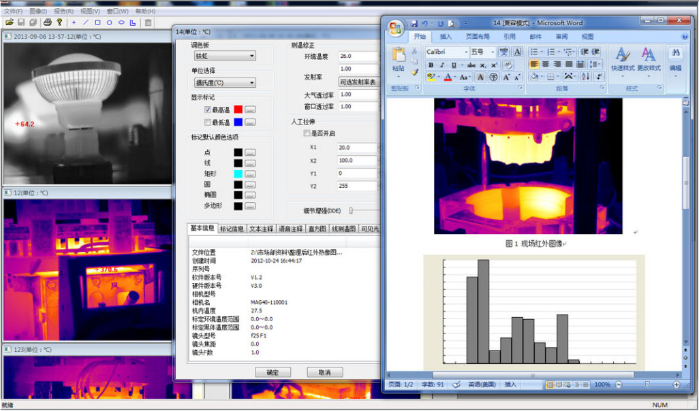Image resolution: width=699 pixels, height=411 pixels.
Task: Uncheck the 最高温 marker checkbox
Action: [x=208, y=110]
